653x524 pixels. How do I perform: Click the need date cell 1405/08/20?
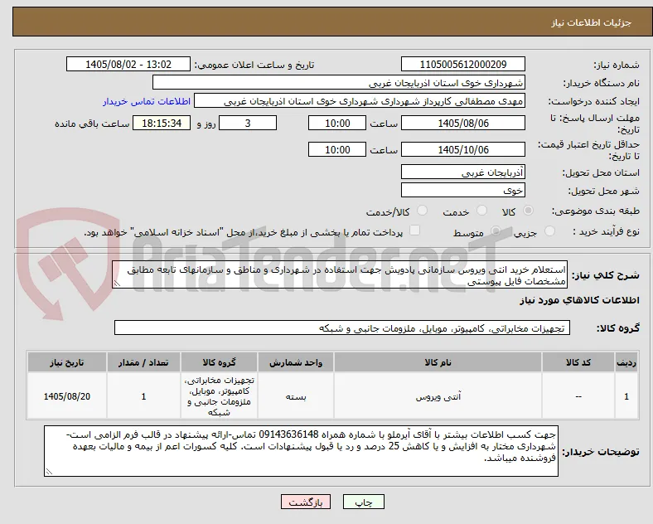coord(67,396)
